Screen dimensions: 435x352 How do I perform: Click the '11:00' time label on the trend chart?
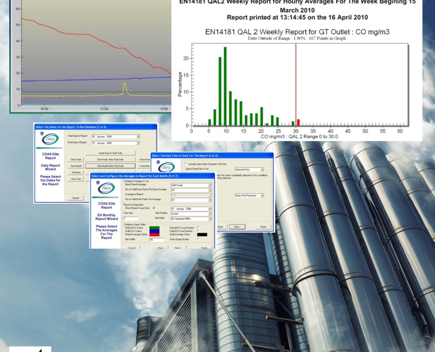pyautogui.click(x=104, y=109)
